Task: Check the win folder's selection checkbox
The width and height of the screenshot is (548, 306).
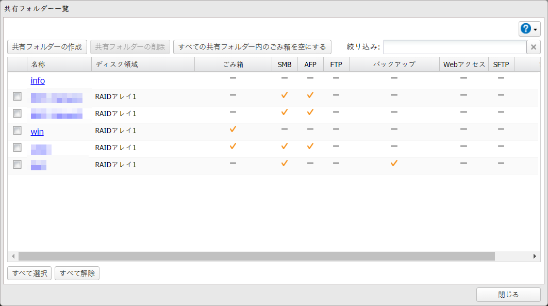Action: click(17, 129)
